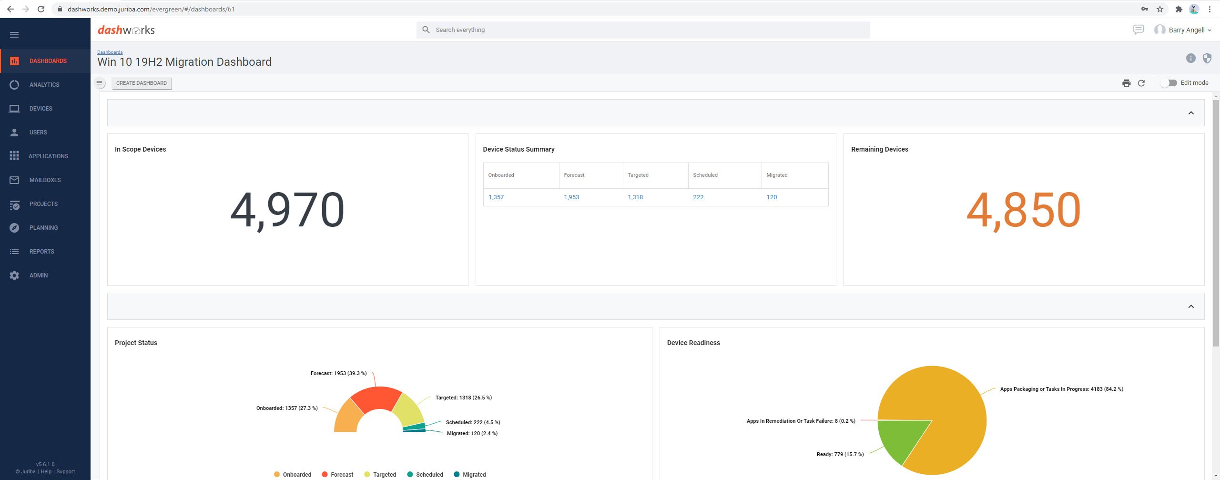Viewport: 1220px width, 480px height.
Task: Toggle the Onboarded legend swatch
Action: [277, 474]
